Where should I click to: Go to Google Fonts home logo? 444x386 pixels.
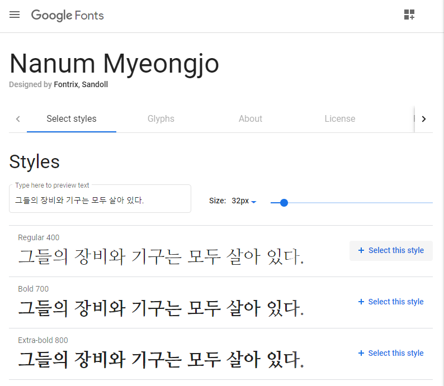tap(68, 15)
